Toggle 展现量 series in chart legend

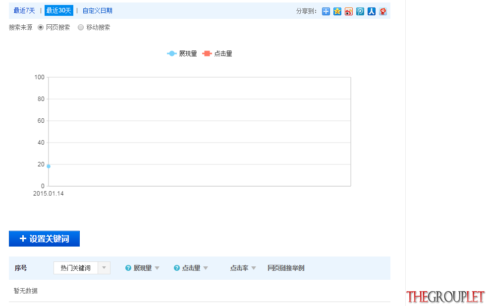pyautogui.click(x=182, y=54)
